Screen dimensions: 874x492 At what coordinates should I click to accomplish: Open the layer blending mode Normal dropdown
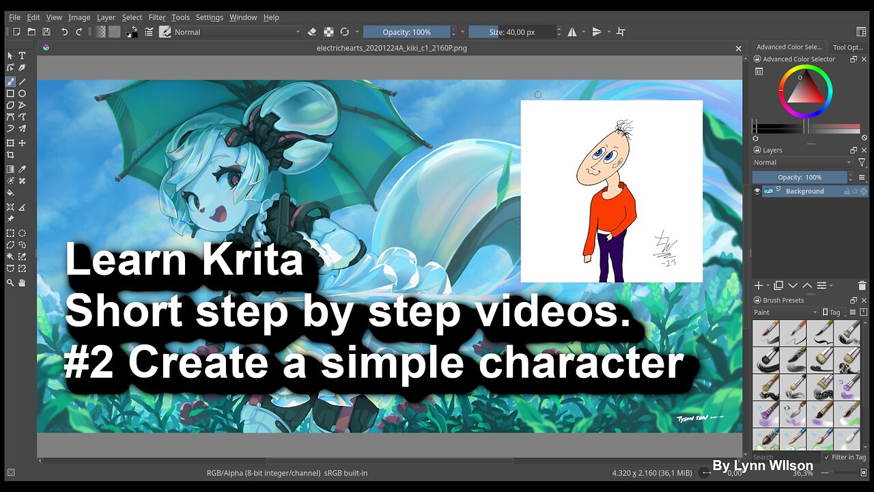[802, 163]
